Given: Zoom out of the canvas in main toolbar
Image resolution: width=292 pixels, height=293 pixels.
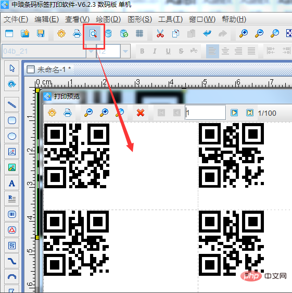Looking at the screenshot, I should point(259,34).
